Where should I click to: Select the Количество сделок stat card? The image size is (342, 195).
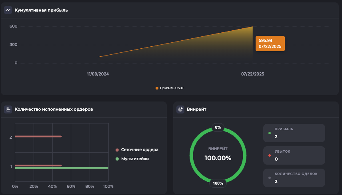coord(294,178)
